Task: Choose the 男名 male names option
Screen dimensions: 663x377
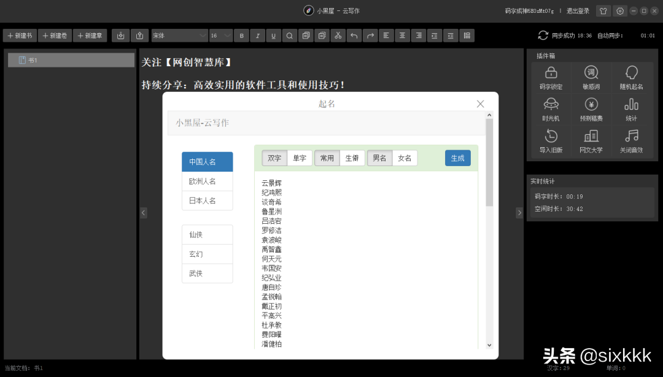Action: point(380,158)
